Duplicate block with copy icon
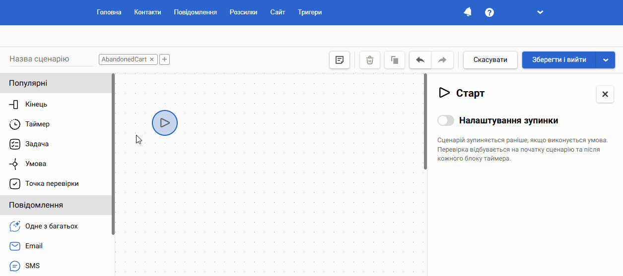This screenshot has height=276, width=623. 395,60
